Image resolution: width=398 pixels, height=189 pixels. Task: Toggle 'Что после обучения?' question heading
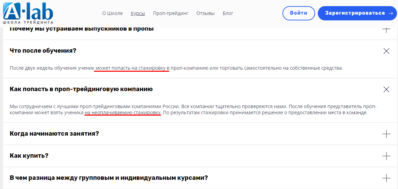point(43,51)
